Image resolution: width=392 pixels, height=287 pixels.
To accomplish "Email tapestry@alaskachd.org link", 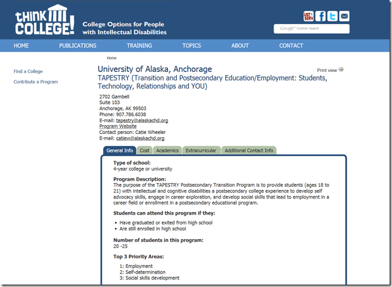I will 142,120.
